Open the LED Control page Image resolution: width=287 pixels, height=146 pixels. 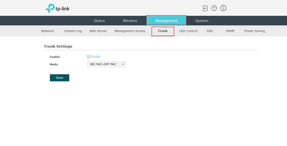pyautogui.click(x=188, y=31)
